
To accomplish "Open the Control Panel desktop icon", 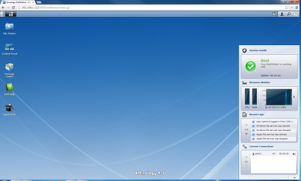I will (x=10, y=49).
